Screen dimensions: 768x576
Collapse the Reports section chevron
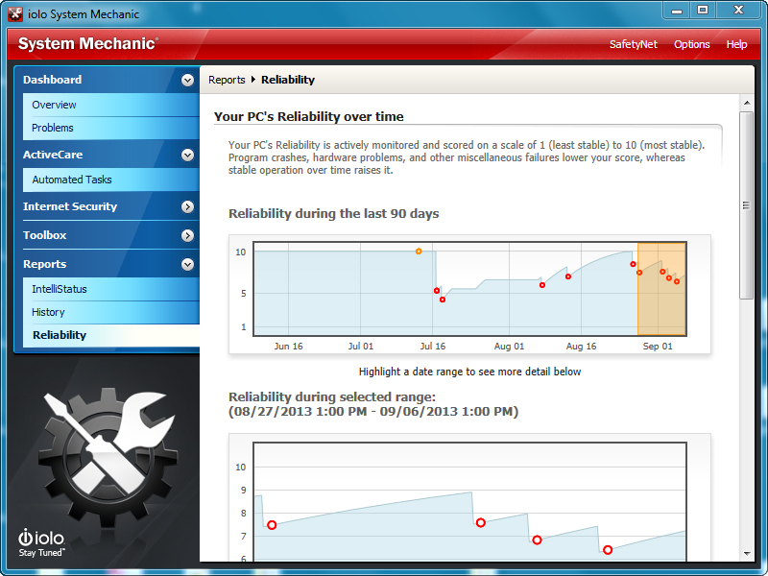187,265
